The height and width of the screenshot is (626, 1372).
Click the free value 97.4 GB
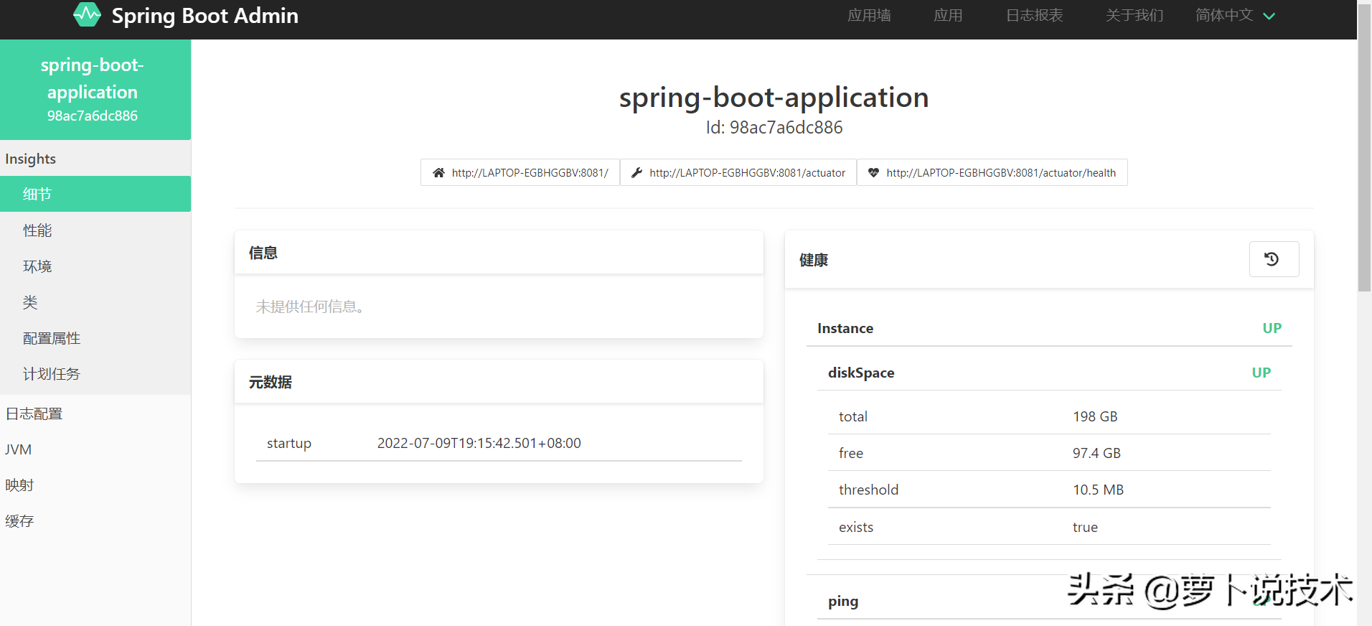point(1096,453)
